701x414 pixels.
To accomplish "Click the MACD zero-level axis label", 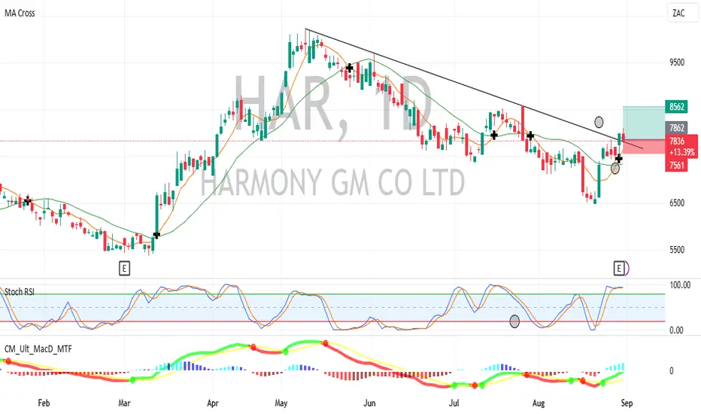I will pos(671,370).
